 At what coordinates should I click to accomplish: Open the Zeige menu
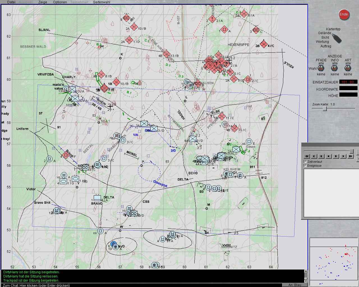43,2
